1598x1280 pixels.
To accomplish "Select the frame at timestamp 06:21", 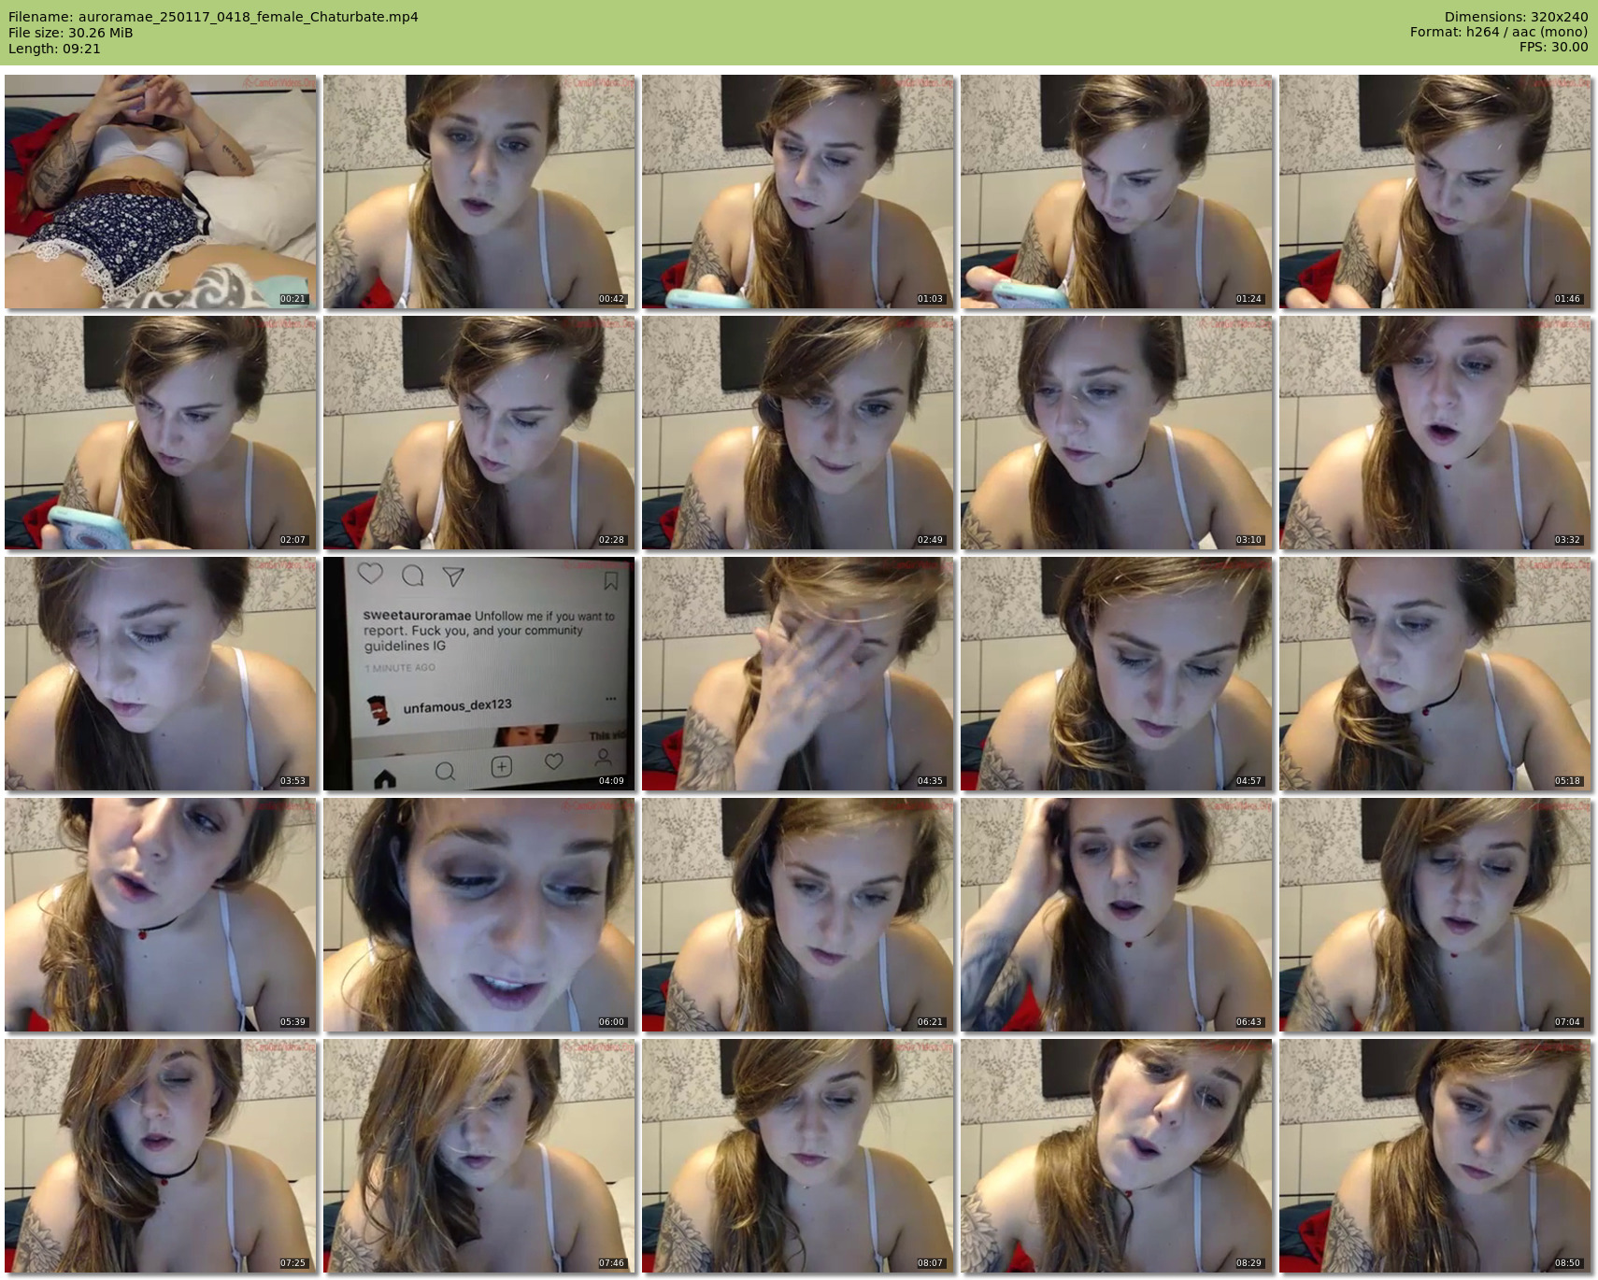I will [798, 915].
